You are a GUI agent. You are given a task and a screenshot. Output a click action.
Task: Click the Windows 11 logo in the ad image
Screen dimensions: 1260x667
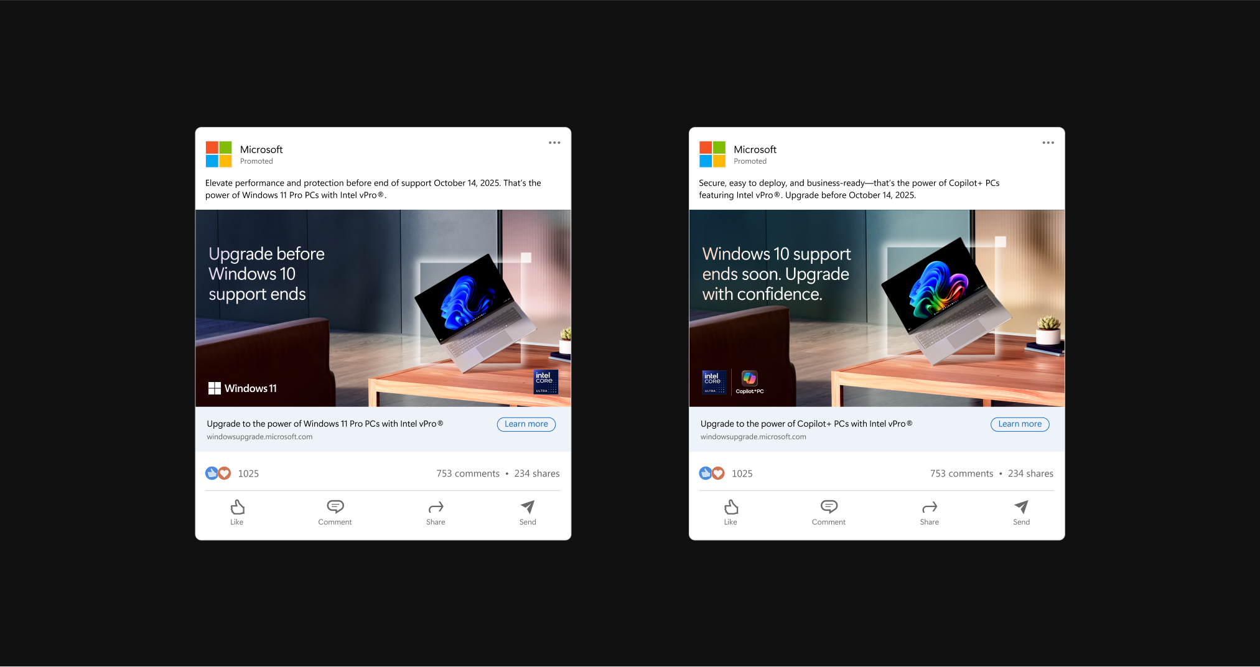pos(243,388)
